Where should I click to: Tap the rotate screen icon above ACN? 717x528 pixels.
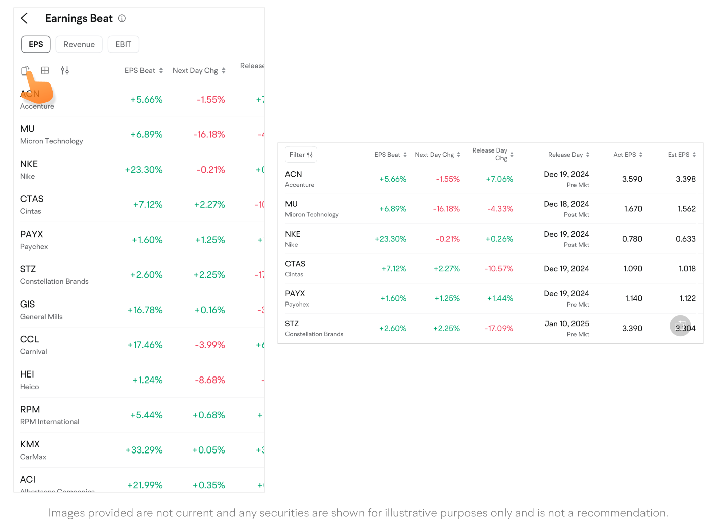pos(25,71)
